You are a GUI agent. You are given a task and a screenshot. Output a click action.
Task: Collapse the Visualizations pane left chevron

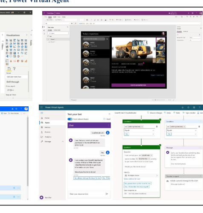click(x=3, y=35)
